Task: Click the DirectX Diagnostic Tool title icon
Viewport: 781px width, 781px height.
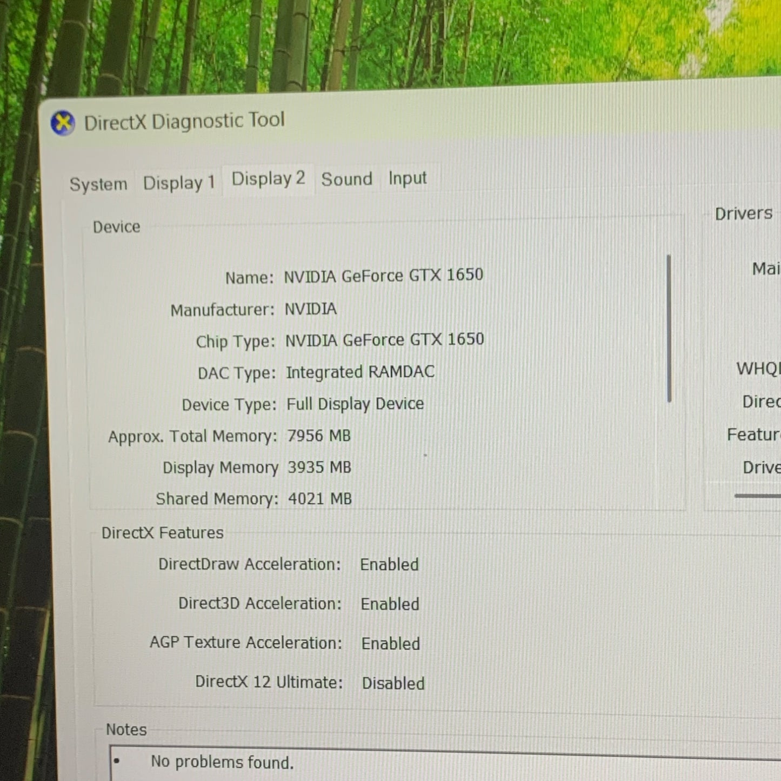Action: [x=63, y=123]
